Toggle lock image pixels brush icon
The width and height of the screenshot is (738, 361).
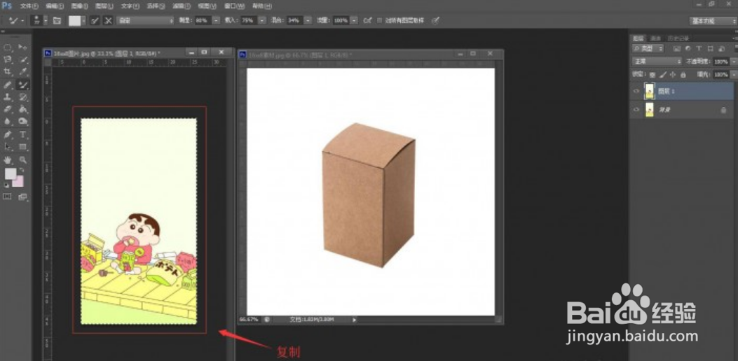[663, 75]
